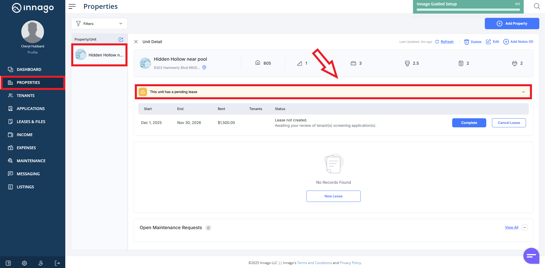Close the Unit Detail panel
Image resolution: width=545 pixels, height=268 pixels.
point(136,42)
